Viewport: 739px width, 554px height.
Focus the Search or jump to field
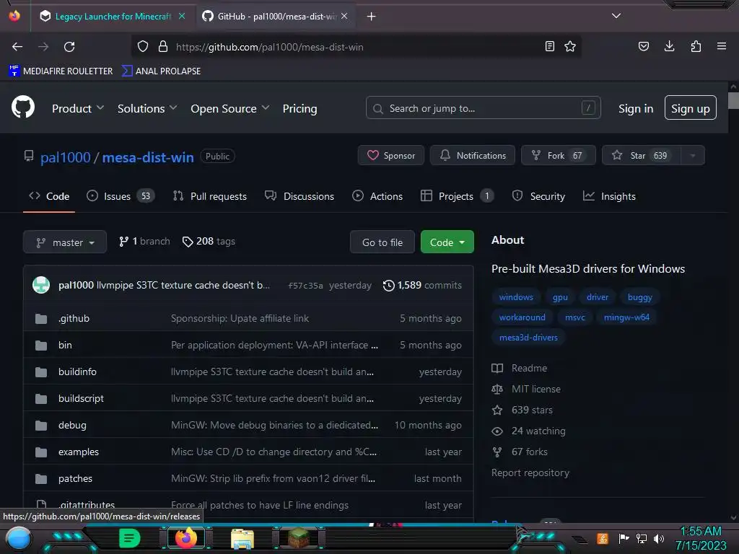click(x=483, y=108)
